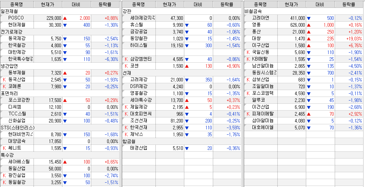
Task: Click the blue down arrow in 현대제철 row
Action: pos(65,25)
